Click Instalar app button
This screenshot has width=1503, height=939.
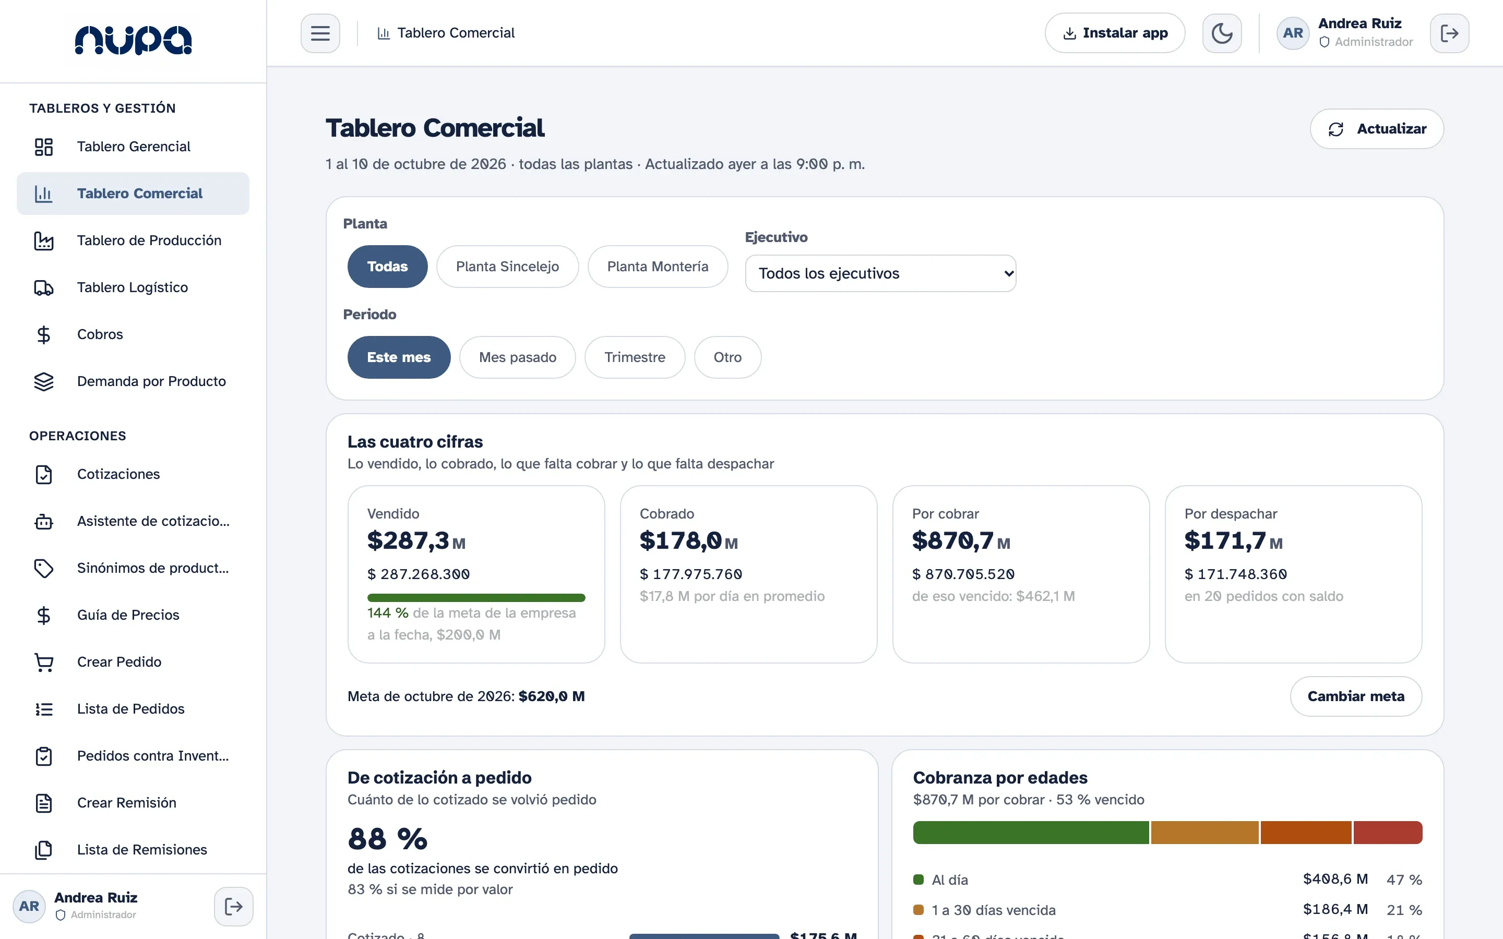click(1115, 33)
